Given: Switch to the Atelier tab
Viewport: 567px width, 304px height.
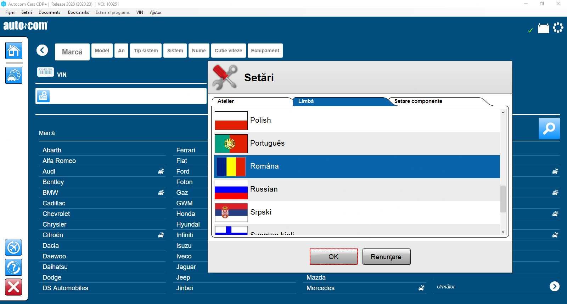Looking at the screenshot, I should [252, 101].
